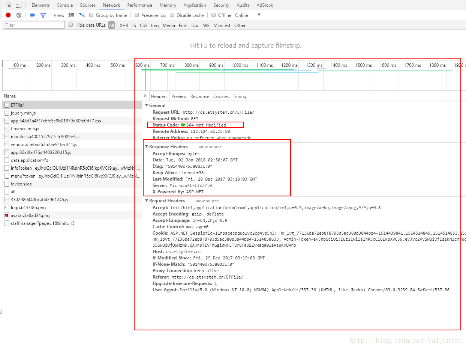Filter requests by Other
This screenshot has width=466, height=348.
point(240,25)
